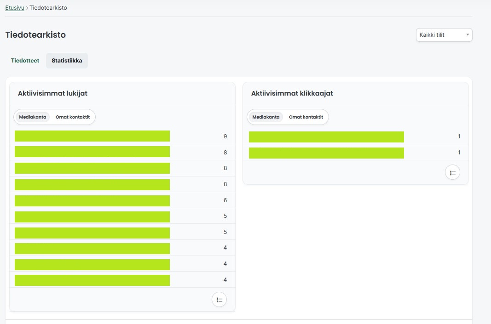Click the Tiedotearkisto page heading
Image resolution: width=491 pixels, height=324 pixels.
[x=36, y=35]
